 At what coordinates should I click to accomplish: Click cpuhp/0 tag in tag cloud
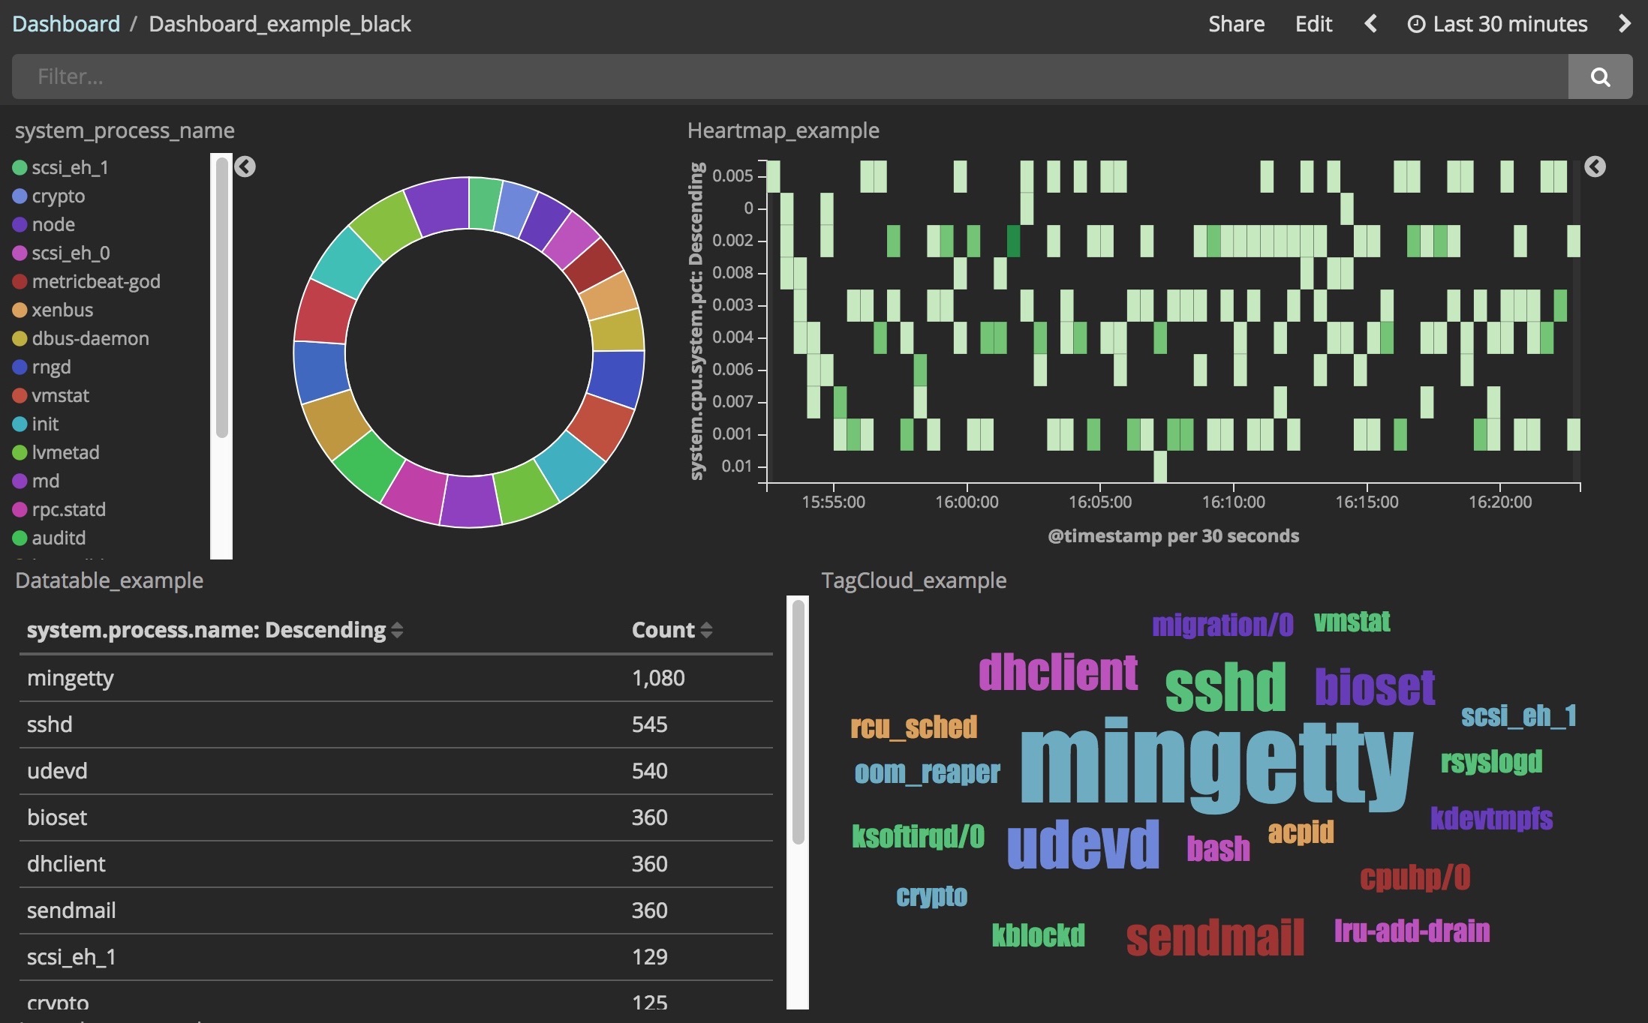point(1415,877)
